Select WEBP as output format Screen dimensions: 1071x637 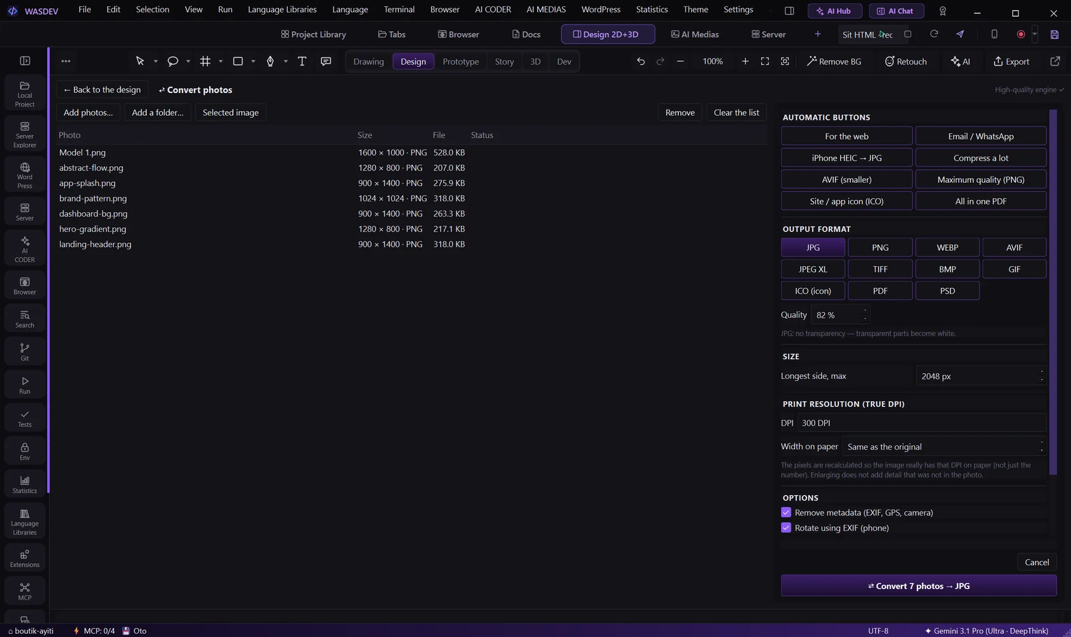click(x=947, y=247)
